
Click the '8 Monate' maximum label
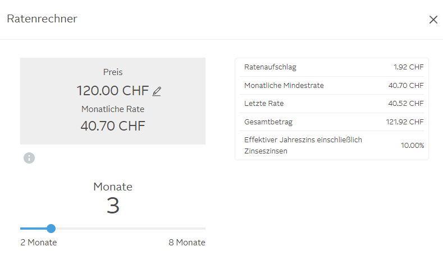click(187, 243)
